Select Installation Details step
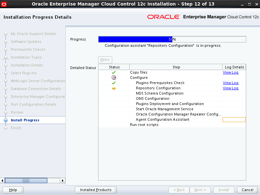 (x=27, y=65)
